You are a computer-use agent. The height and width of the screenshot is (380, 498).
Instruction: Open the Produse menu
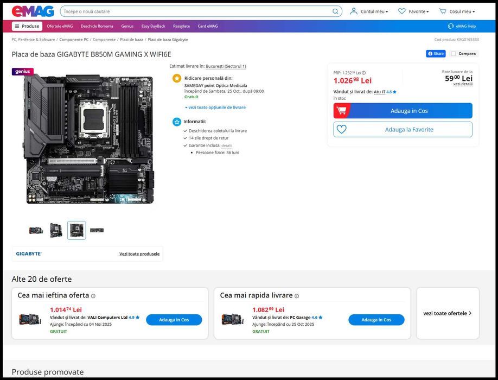click(x=27, y=26)
